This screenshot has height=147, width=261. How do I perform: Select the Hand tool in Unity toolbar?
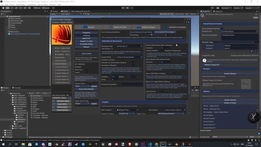tap(3, 8)
